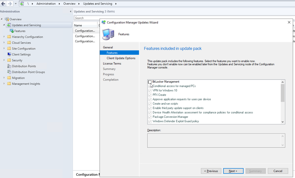Click the Description text box

pos(216,140)
